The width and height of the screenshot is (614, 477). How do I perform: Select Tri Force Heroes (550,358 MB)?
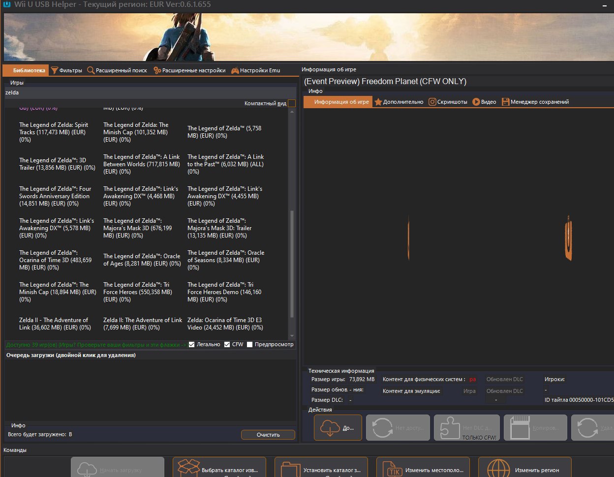pyautogui.click(x=138, y=292)
